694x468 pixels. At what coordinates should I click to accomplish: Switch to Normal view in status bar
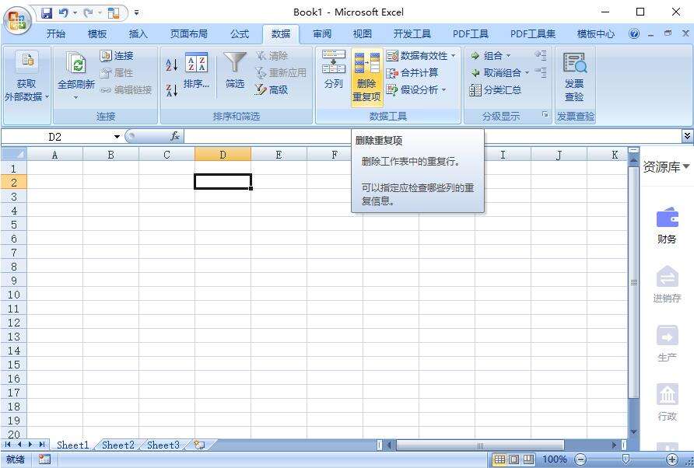(x=499, y=459)
